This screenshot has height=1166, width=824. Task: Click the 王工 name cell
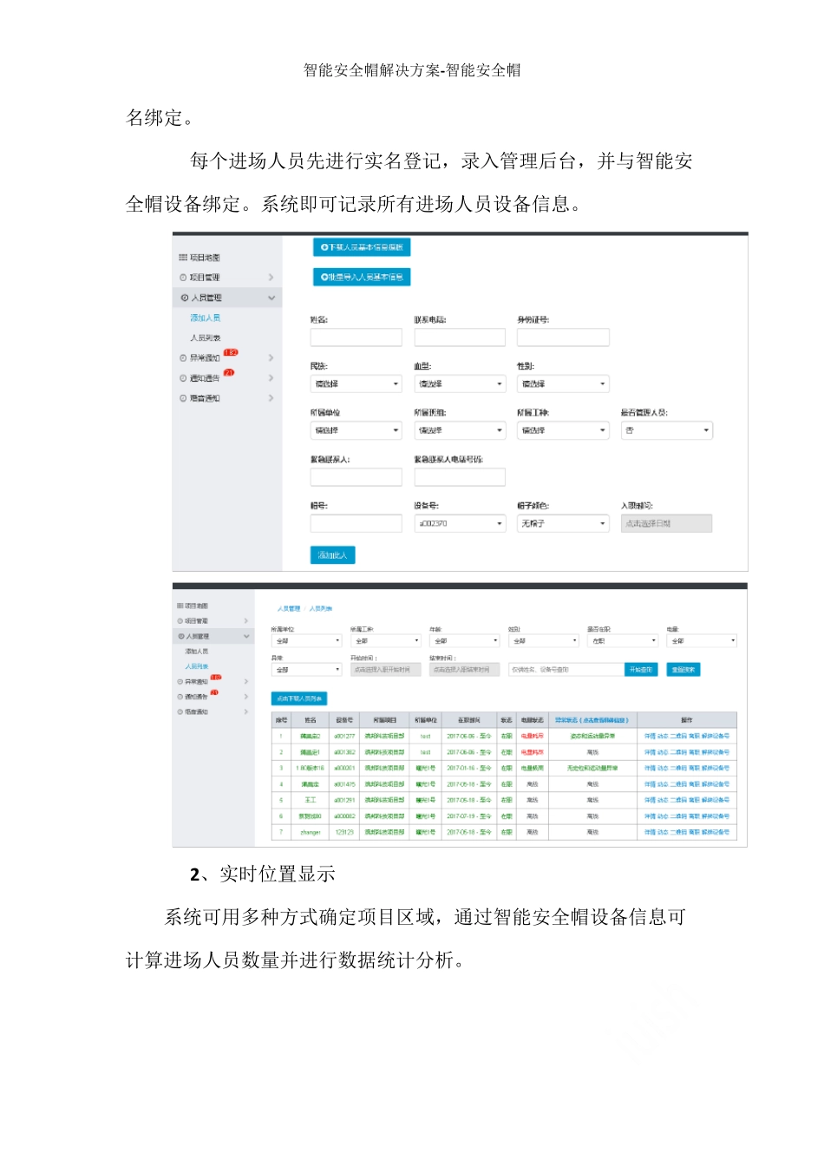(311, 801)
